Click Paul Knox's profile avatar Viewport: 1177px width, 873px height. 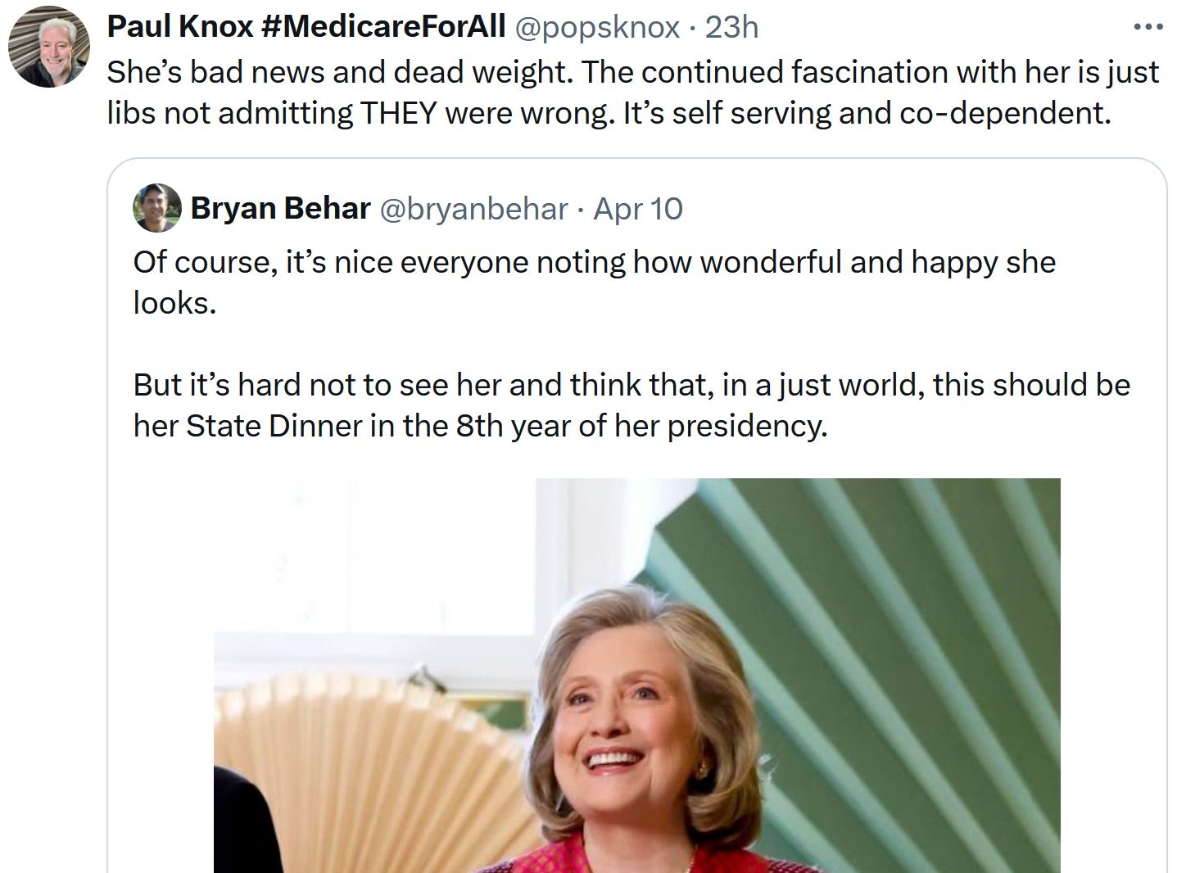point(49,47)
